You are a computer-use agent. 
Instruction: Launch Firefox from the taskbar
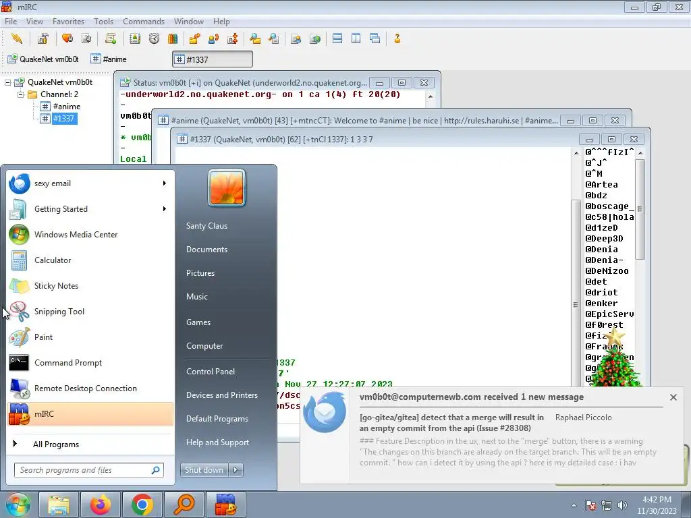tap(101, 505)
